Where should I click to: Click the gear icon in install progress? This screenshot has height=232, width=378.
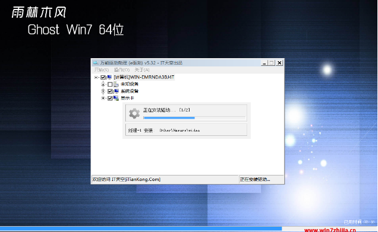pos(134,113)
